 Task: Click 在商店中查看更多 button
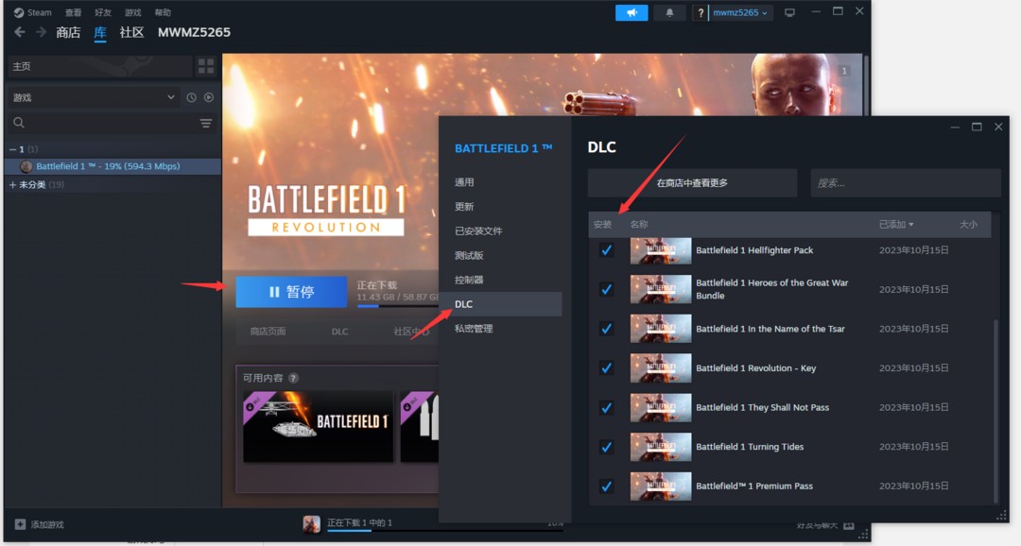(x=692, y=183)
